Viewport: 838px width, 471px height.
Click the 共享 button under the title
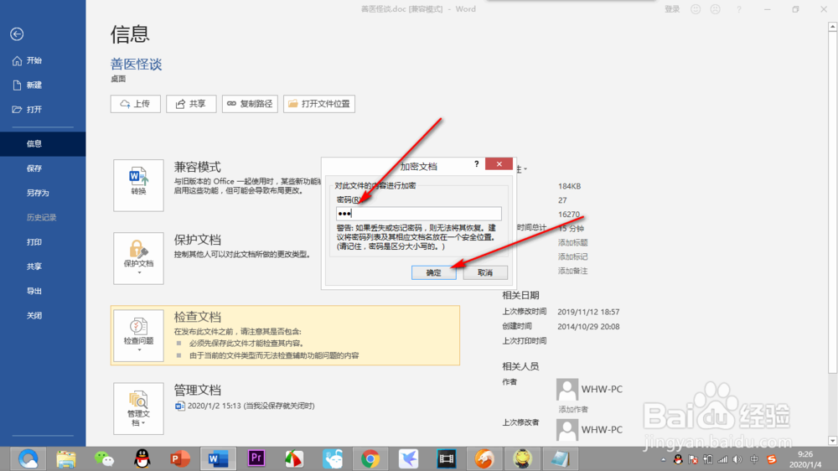click(x=191, y=104)
